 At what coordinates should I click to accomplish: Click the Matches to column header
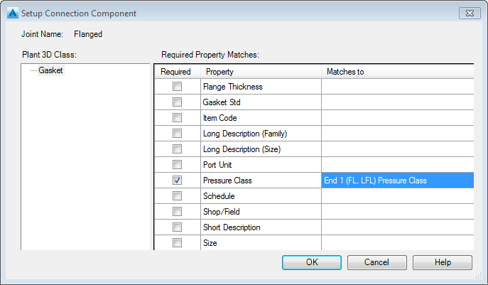pyautogui.click(x=397, y=72)
